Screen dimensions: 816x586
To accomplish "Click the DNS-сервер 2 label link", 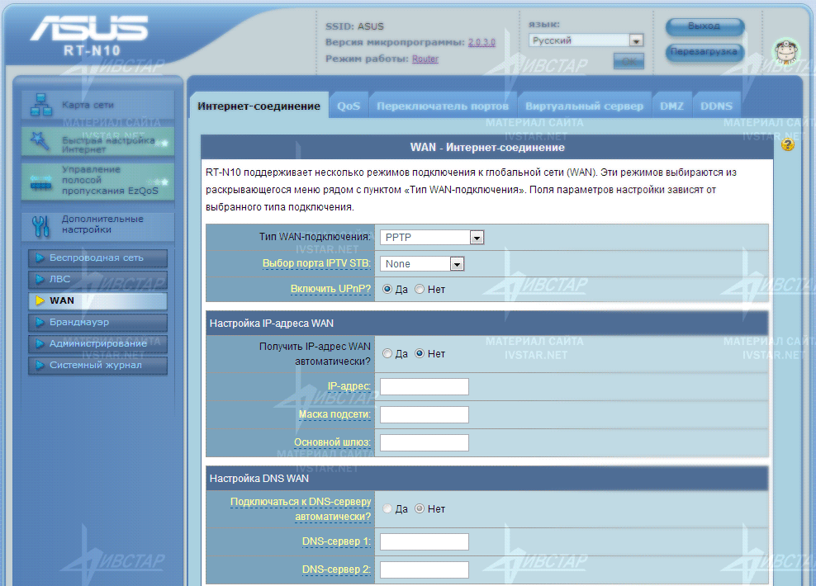I will 336,569.
